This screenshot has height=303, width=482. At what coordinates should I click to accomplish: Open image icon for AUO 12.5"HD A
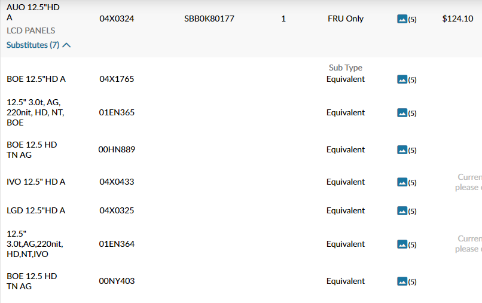click(x=402, y=19)
